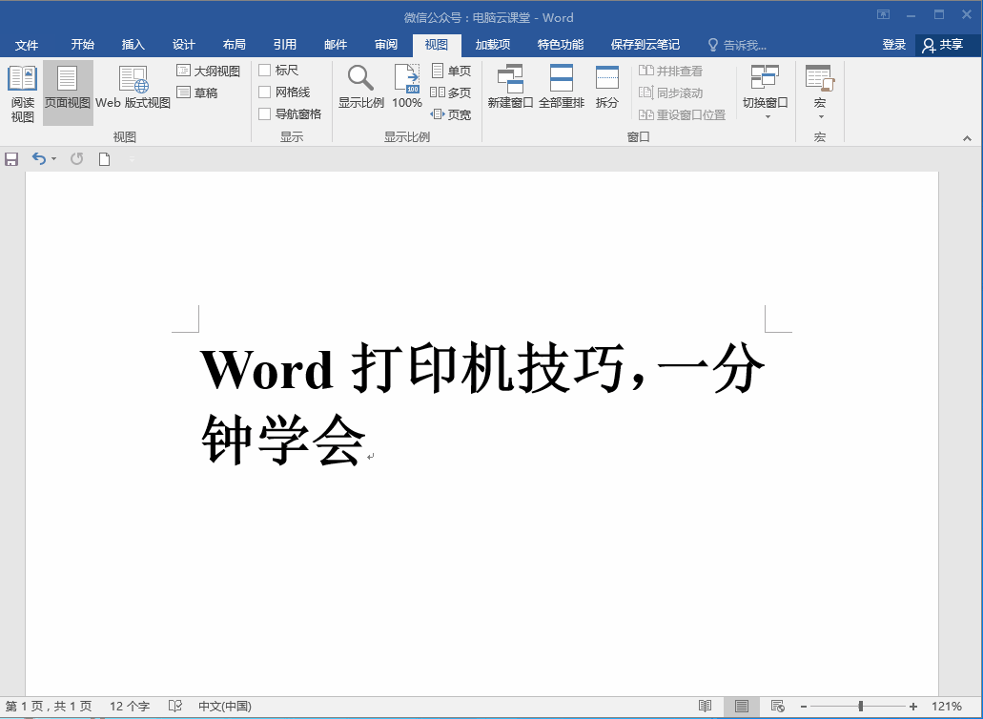This screenshot has width=983, height=719.
Task: Open the 保存到云笔记 tab
Action: (645, 45)
